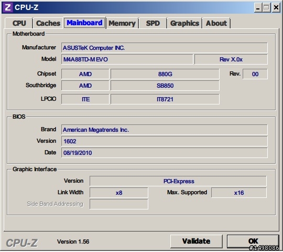Click the graphic interface version PCI-Express
This screenshot has width=283, height=252.
pos(178,181)
